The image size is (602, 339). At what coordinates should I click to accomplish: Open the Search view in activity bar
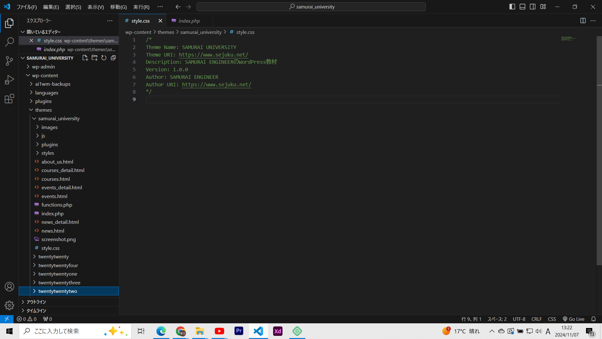click(9, 42)
